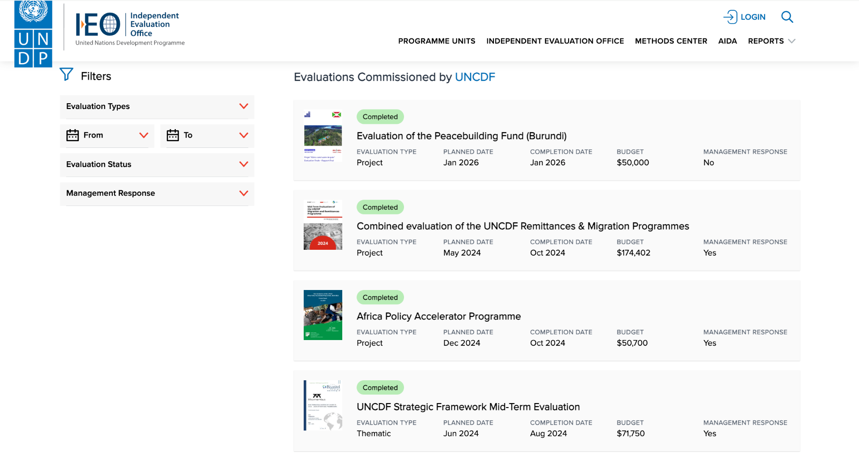Open the To date chevron
This screenshot has height=454, width=859.
tap(244, 135)
